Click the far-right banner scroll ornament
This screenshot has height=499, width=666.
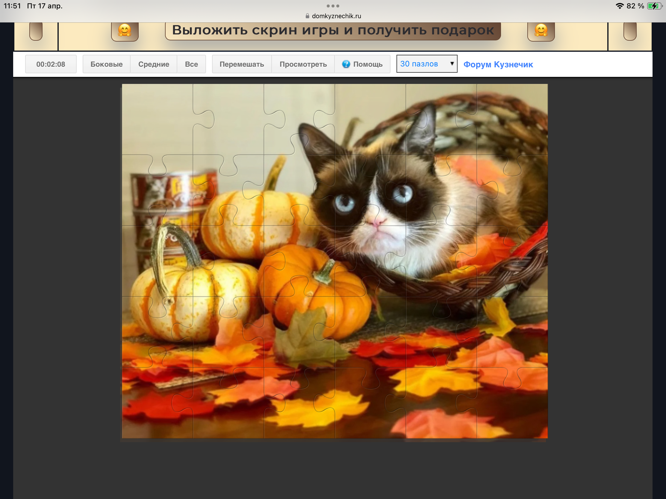coord(629,31)
